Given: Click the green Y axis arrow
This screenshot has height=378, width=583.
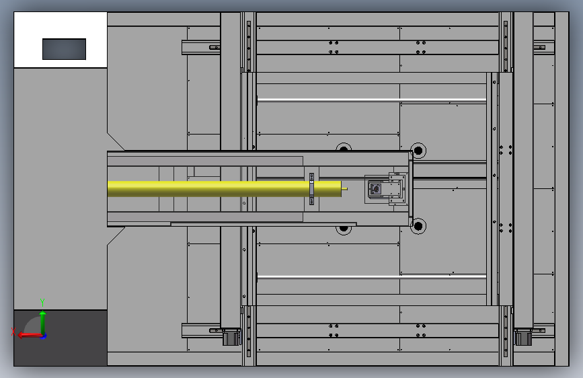Looking at the screenshot, I should point(43,322).
